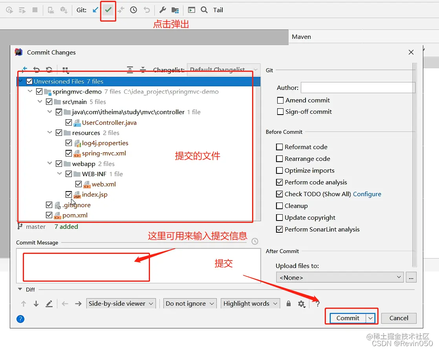Open Project Structure folder icon
Image resolution: width=439 pixels, height=350 pixels.
(x=175, y=10)
